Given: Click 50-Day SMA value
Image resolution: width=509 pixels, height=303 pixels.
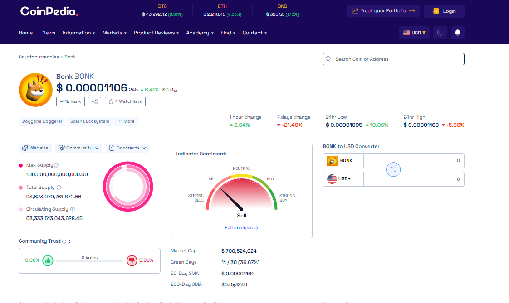Looking at the screenshot, I should coord(237,274).
